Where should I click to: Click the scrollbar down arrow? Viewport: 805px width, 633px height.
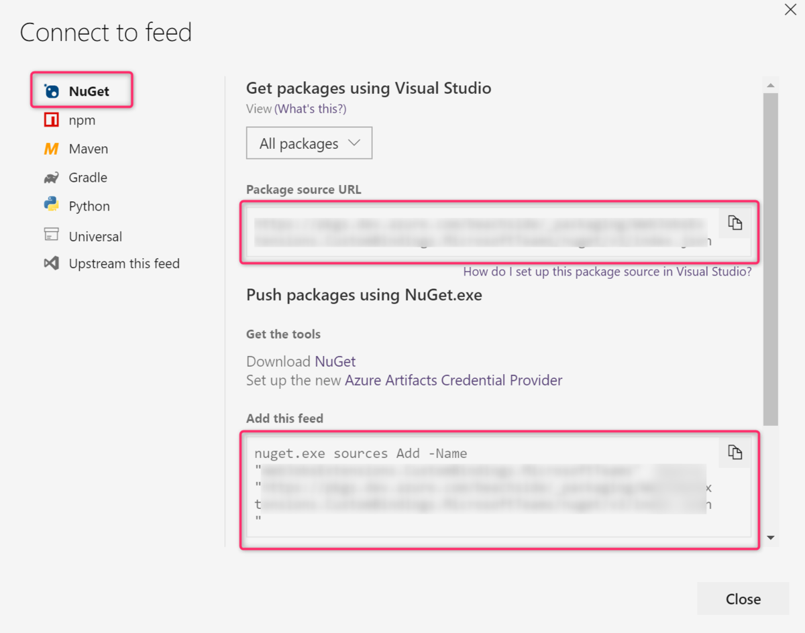click(771, 538)
